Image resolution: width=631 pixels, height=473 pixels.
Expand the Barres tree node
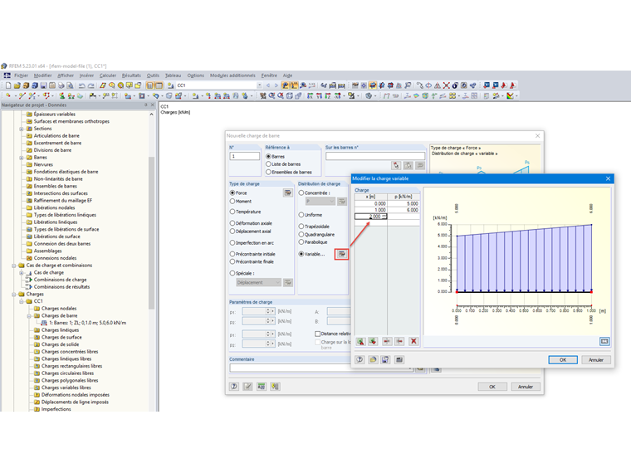coord(22,158)
